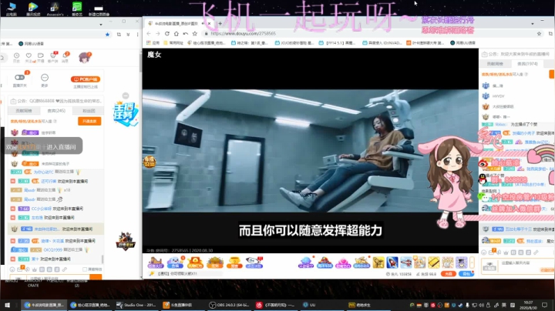Click the blue rocket gift icon
Screen dimensions: 555x311
392,263
